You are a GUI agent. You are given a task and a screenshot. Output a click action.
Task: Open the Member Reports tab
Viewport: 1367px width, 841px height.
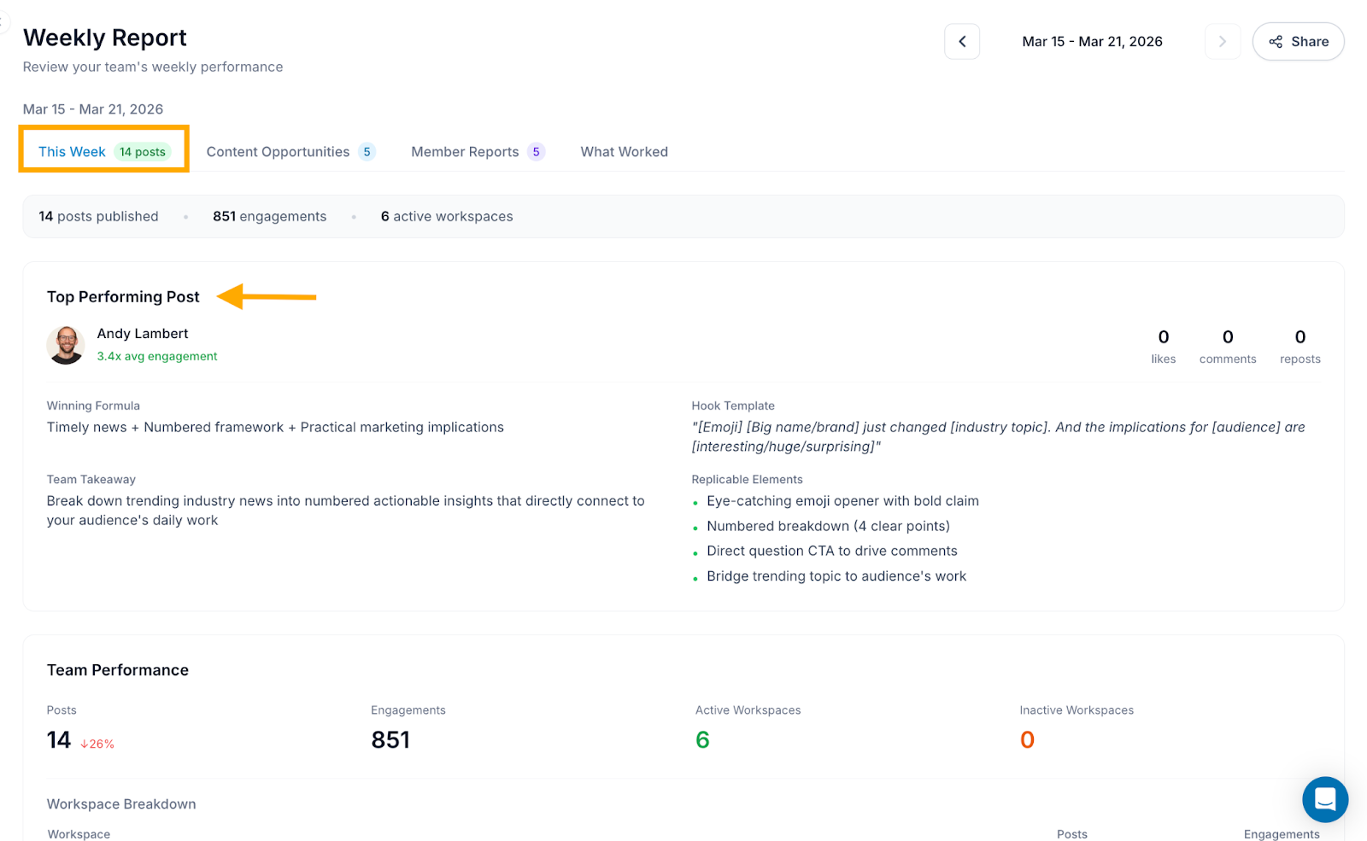[478, 151]
